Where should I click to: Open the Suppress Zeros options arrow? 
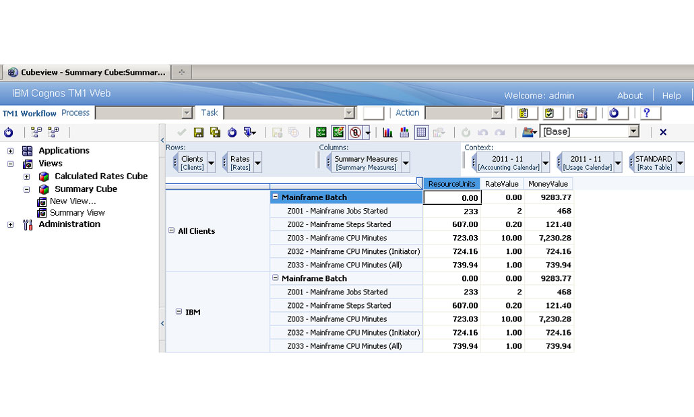[x=367, y=132]
